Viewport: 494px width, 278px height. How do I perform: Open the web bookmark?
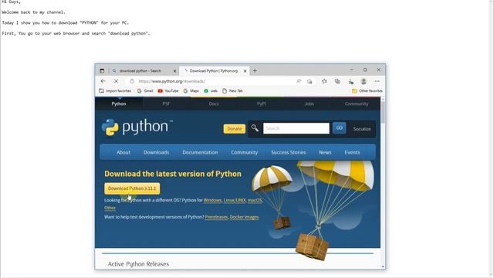point(211,91)
